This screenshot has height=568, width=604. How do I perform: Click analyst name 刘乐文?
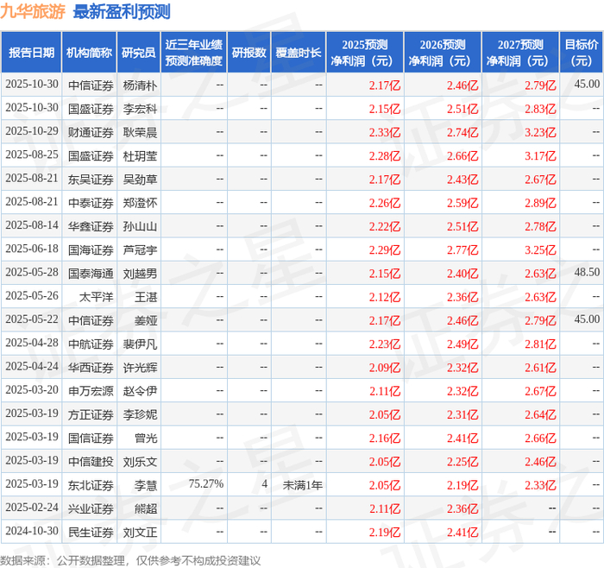coord(140,462)
